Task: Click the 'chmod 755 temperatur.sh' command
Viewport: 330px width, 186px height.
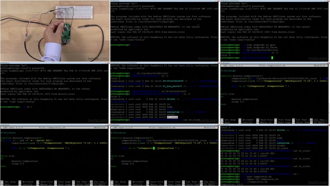Action: 263,179
